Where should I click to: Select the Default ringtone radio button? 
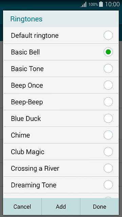coord(108,35)
